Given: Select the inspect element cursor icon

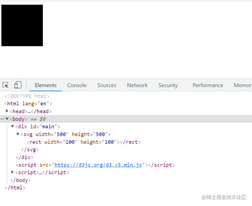Looking at the screenshot, I should (5, 85).
